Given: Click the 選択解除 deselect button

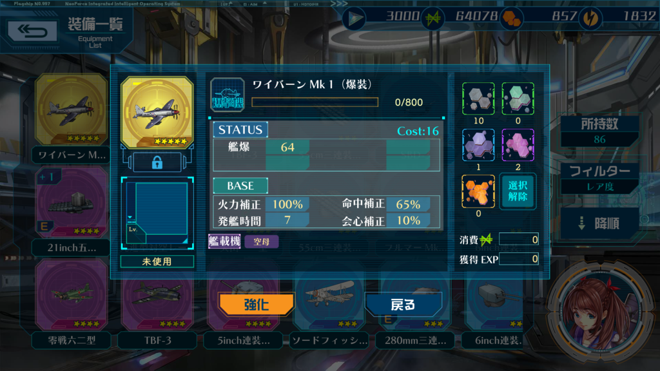Looking at the screenshot, I should [518, 191].
